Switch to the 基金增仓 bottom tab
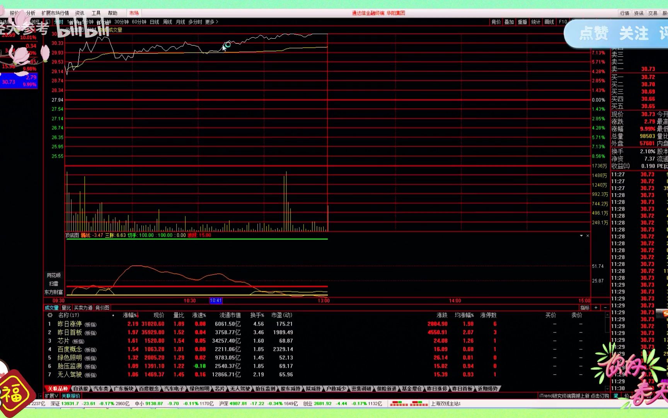 click(x=412, y=389)
